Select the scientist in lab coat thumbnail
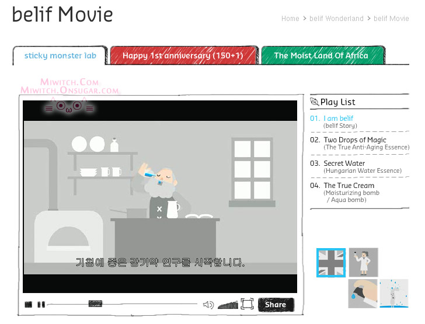This screenshot has width=425, height=324. point(363,262)
